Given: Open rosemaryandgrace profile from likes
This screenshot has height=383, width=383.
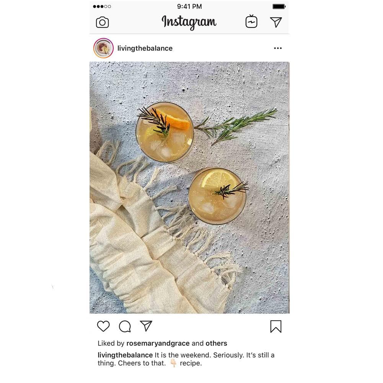Looking at the screenshot, I should [x=158, y=344].
